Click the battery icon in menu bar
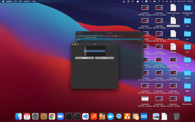The image size is (195, 122). pyautogui.click(x=155, y=1)
